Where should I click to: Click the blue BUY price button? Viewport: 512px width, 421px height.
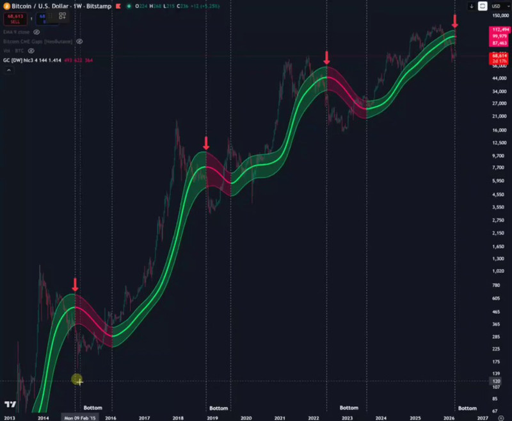click(x=46, y=19)
